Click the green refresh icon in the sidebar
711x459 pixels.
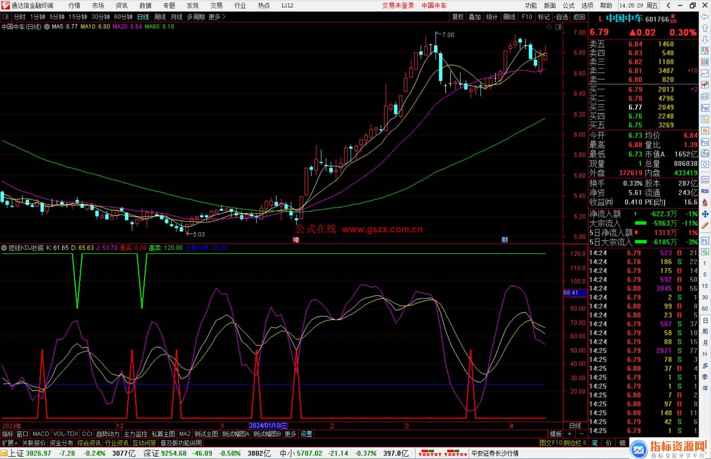(705, 252)
